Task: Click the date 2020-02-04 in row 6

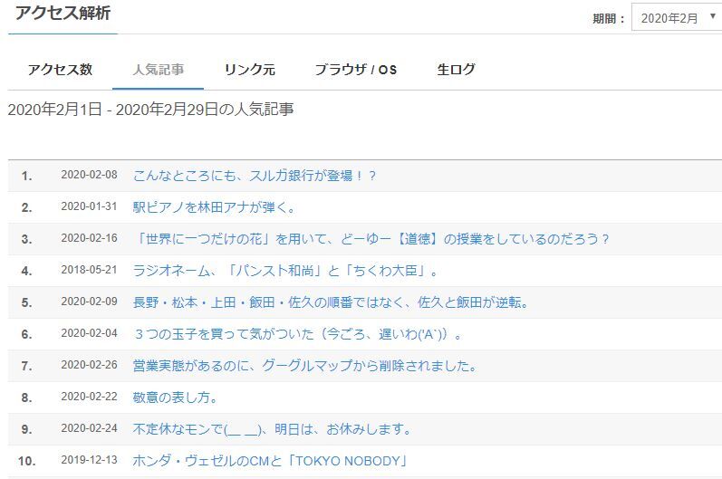Action: click(90, 333)
